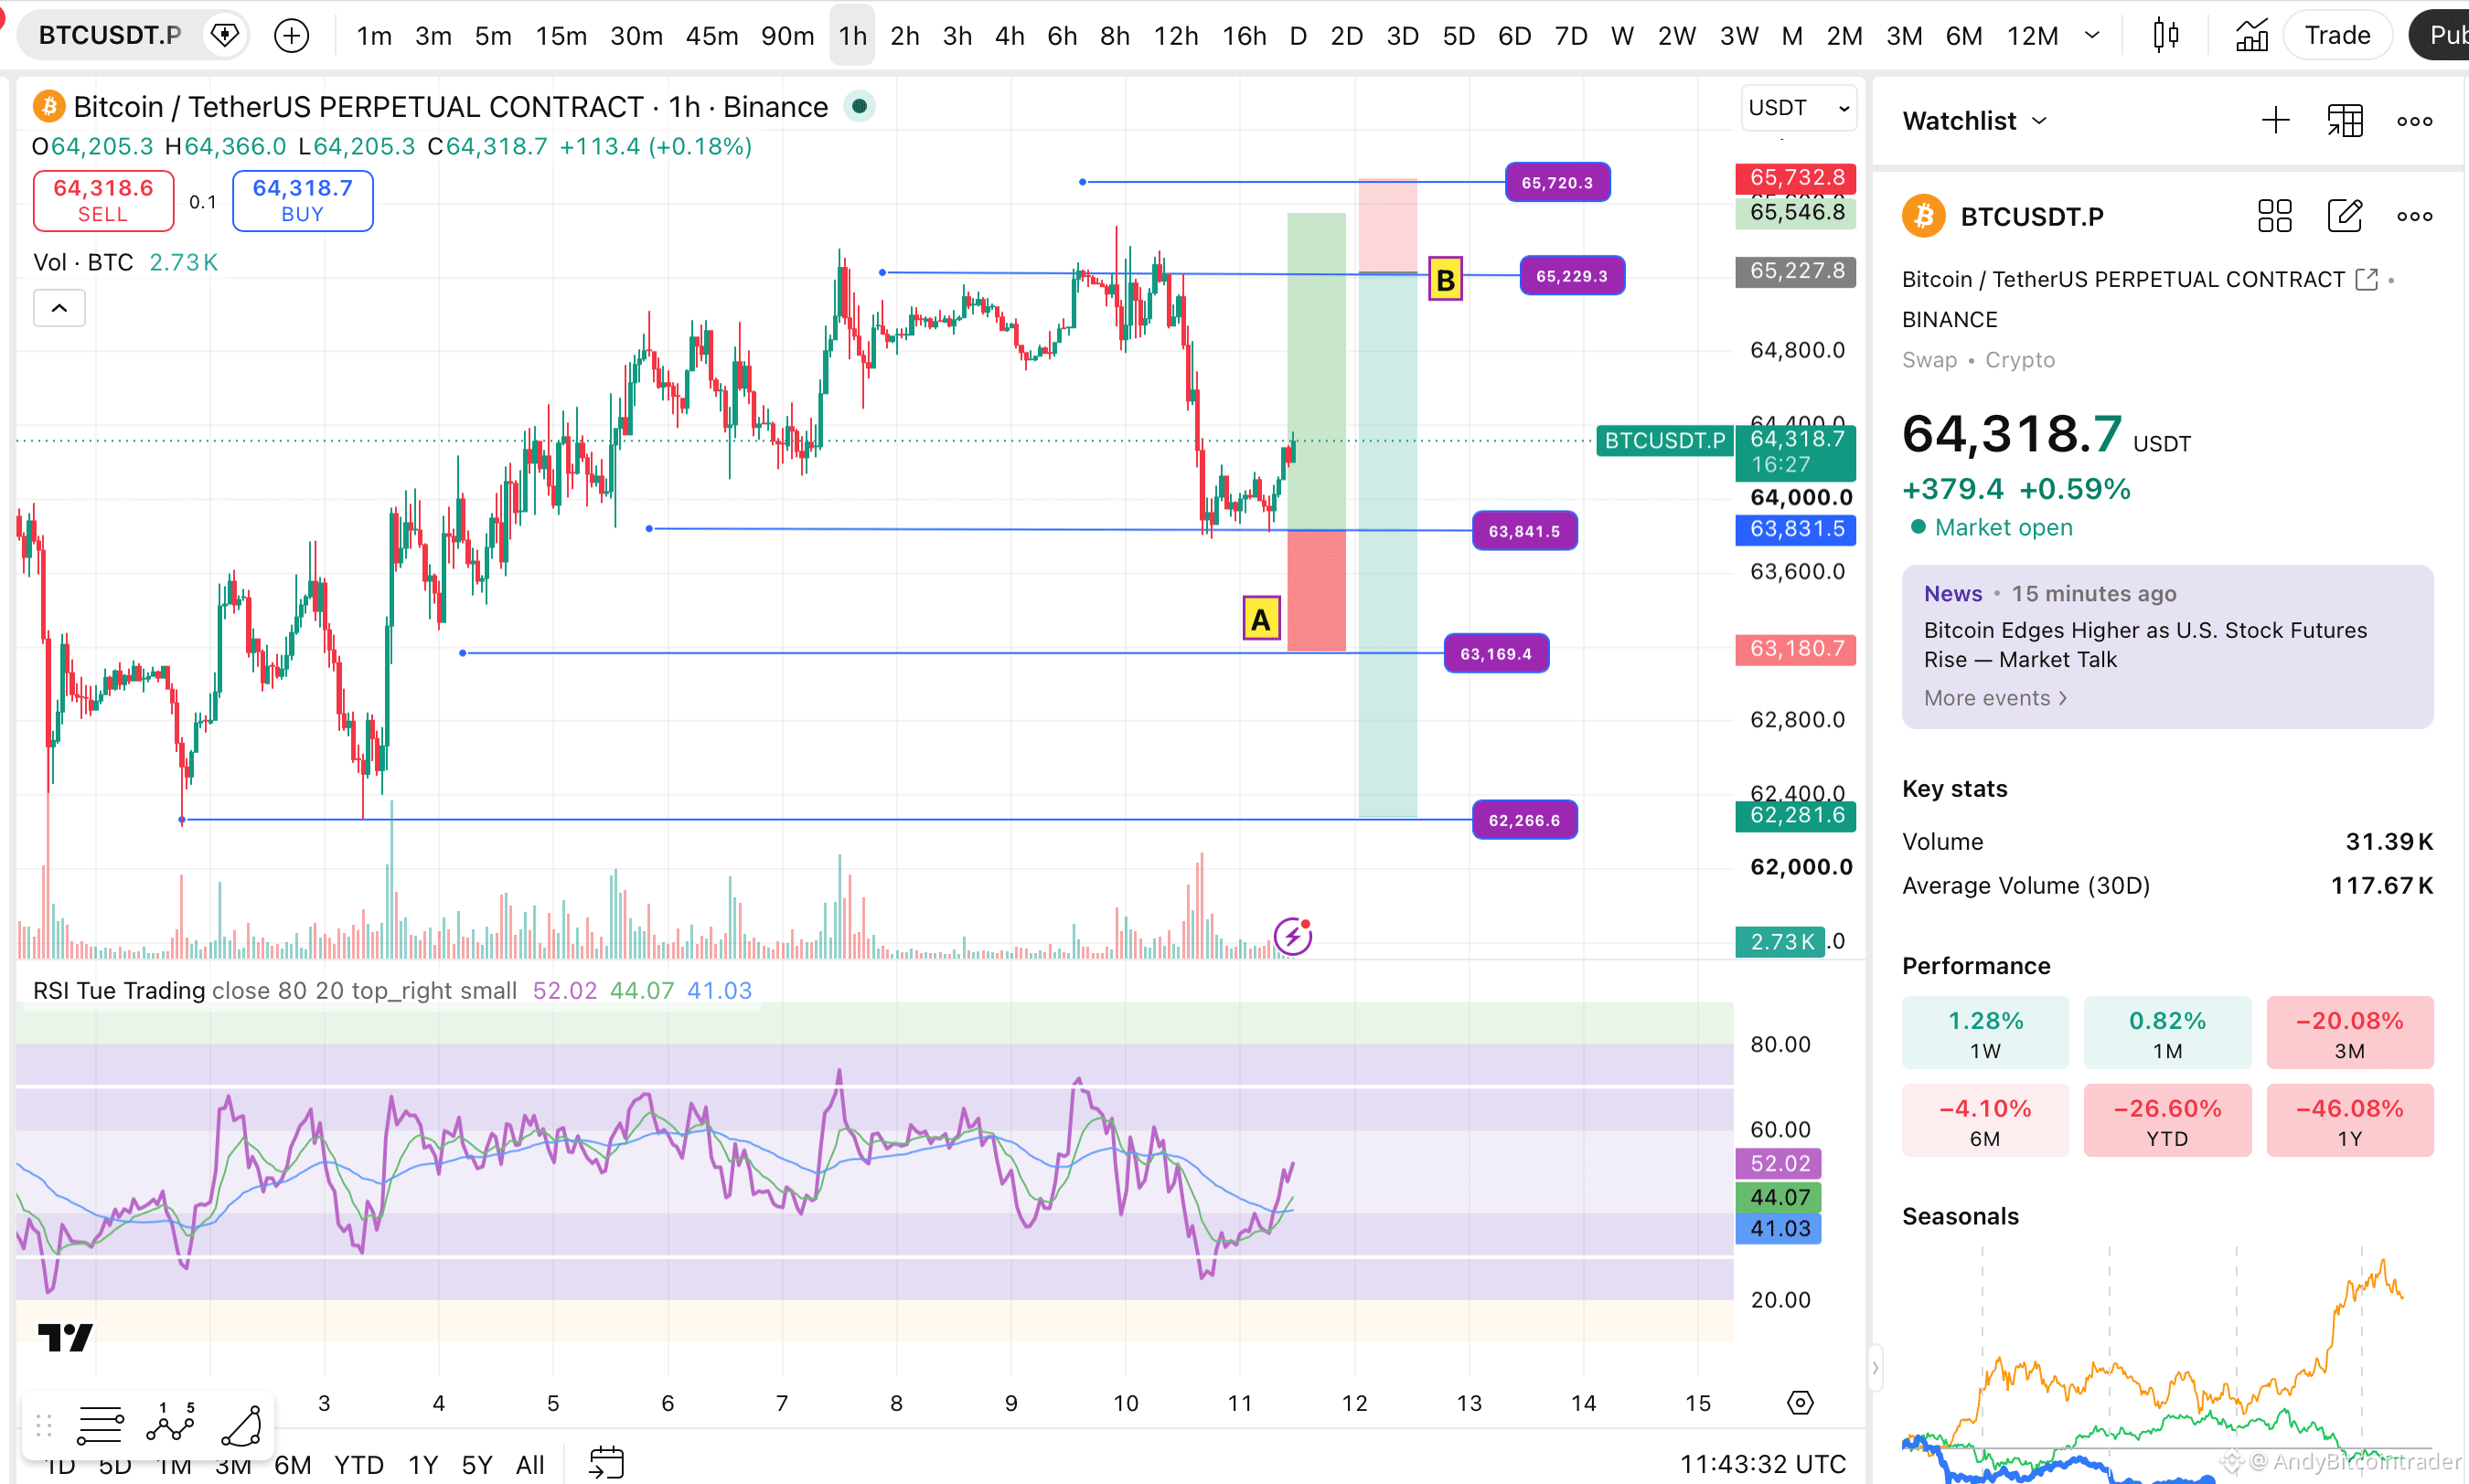Open the compare or add symbol plus button
Screen dimensions: 2469x1484
click(291, 36)
